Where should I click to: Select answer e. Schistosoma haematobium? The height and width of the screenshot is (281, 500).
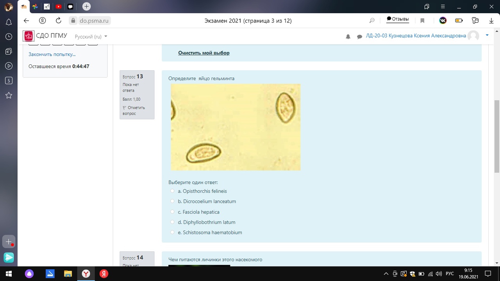[172, 232]
